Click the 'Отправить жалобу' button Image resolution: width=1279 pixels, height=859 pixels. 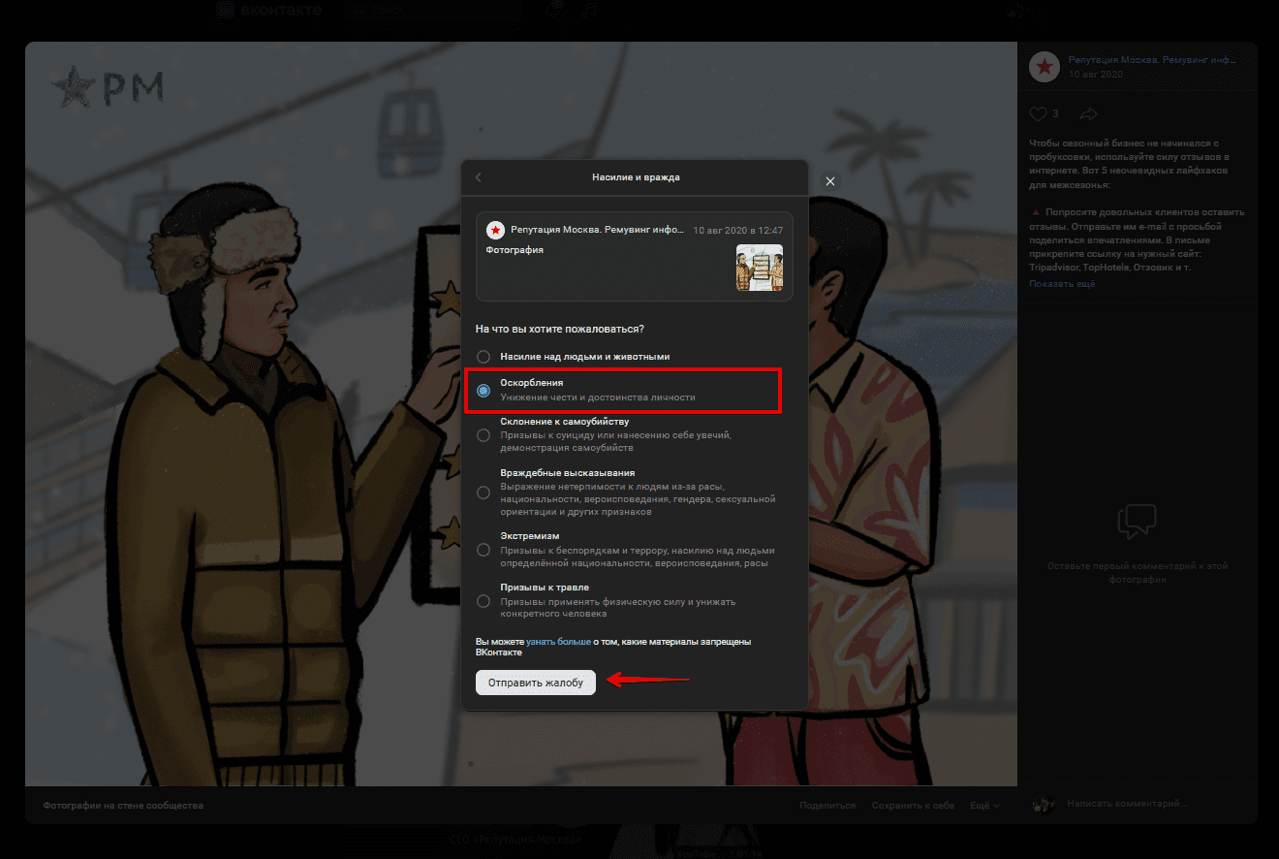pyautogui.click(x=536, y=683)
